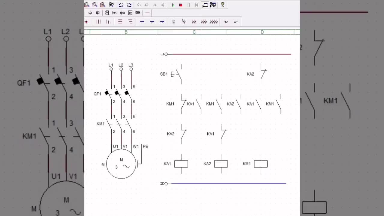Select the filled-box component symbol tool

pos(98,13)
